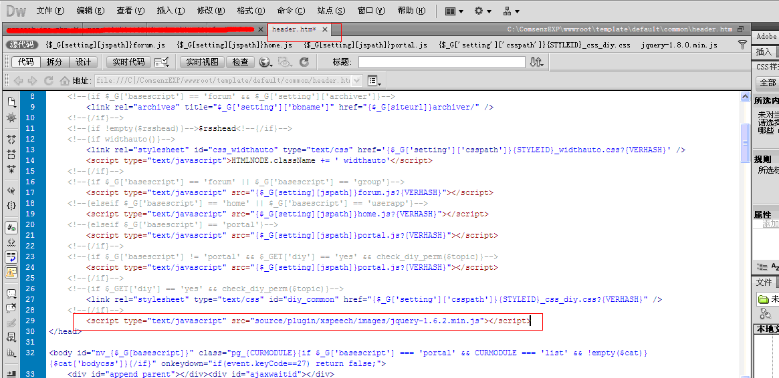The width and height of the screenshot is (779, 378).
Task: Open the 窗口(W) menu
Action: pyautogui.click(x=371, y=11)
